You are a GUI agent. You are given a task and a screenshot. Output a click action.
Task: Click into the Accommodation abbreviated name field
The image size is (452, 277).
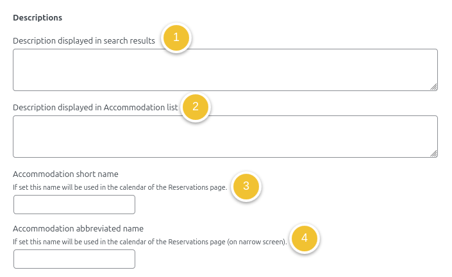pyautogui.click(x=74, y=259)
